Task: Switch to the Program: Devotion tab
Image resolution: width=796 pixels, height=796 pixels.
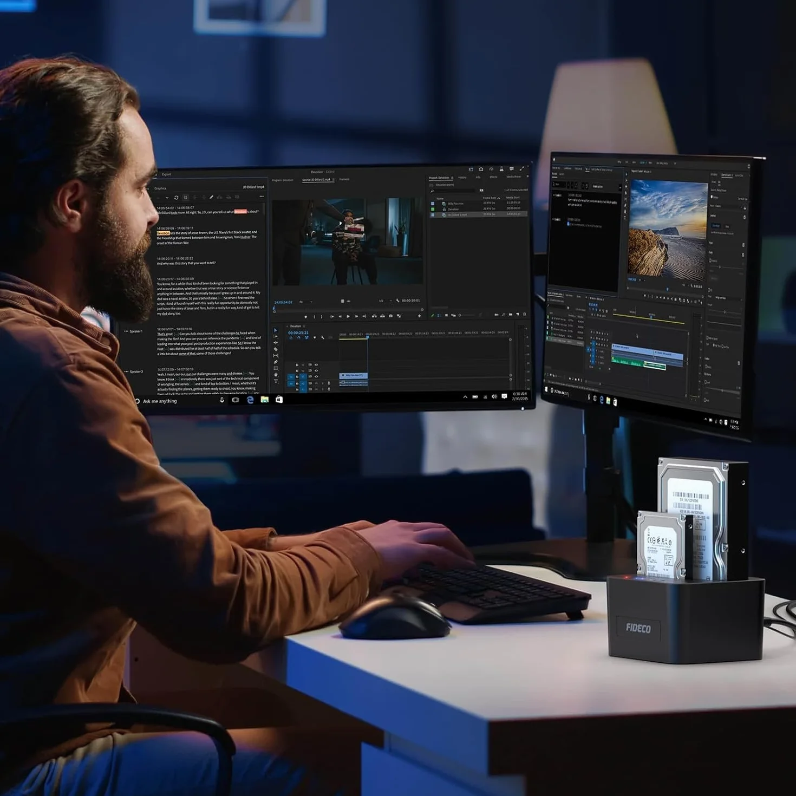Action: click(x=282, y=180)
